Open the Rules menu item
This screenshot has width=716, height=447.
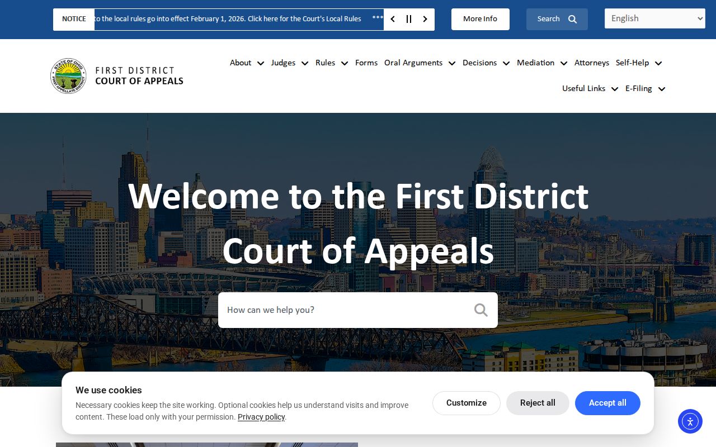(326, 63)
